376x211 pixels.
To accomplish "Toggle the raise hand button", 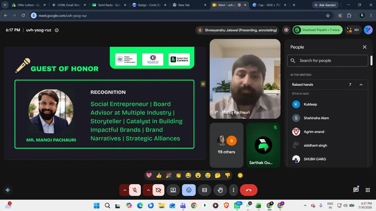I will point(220,190).
